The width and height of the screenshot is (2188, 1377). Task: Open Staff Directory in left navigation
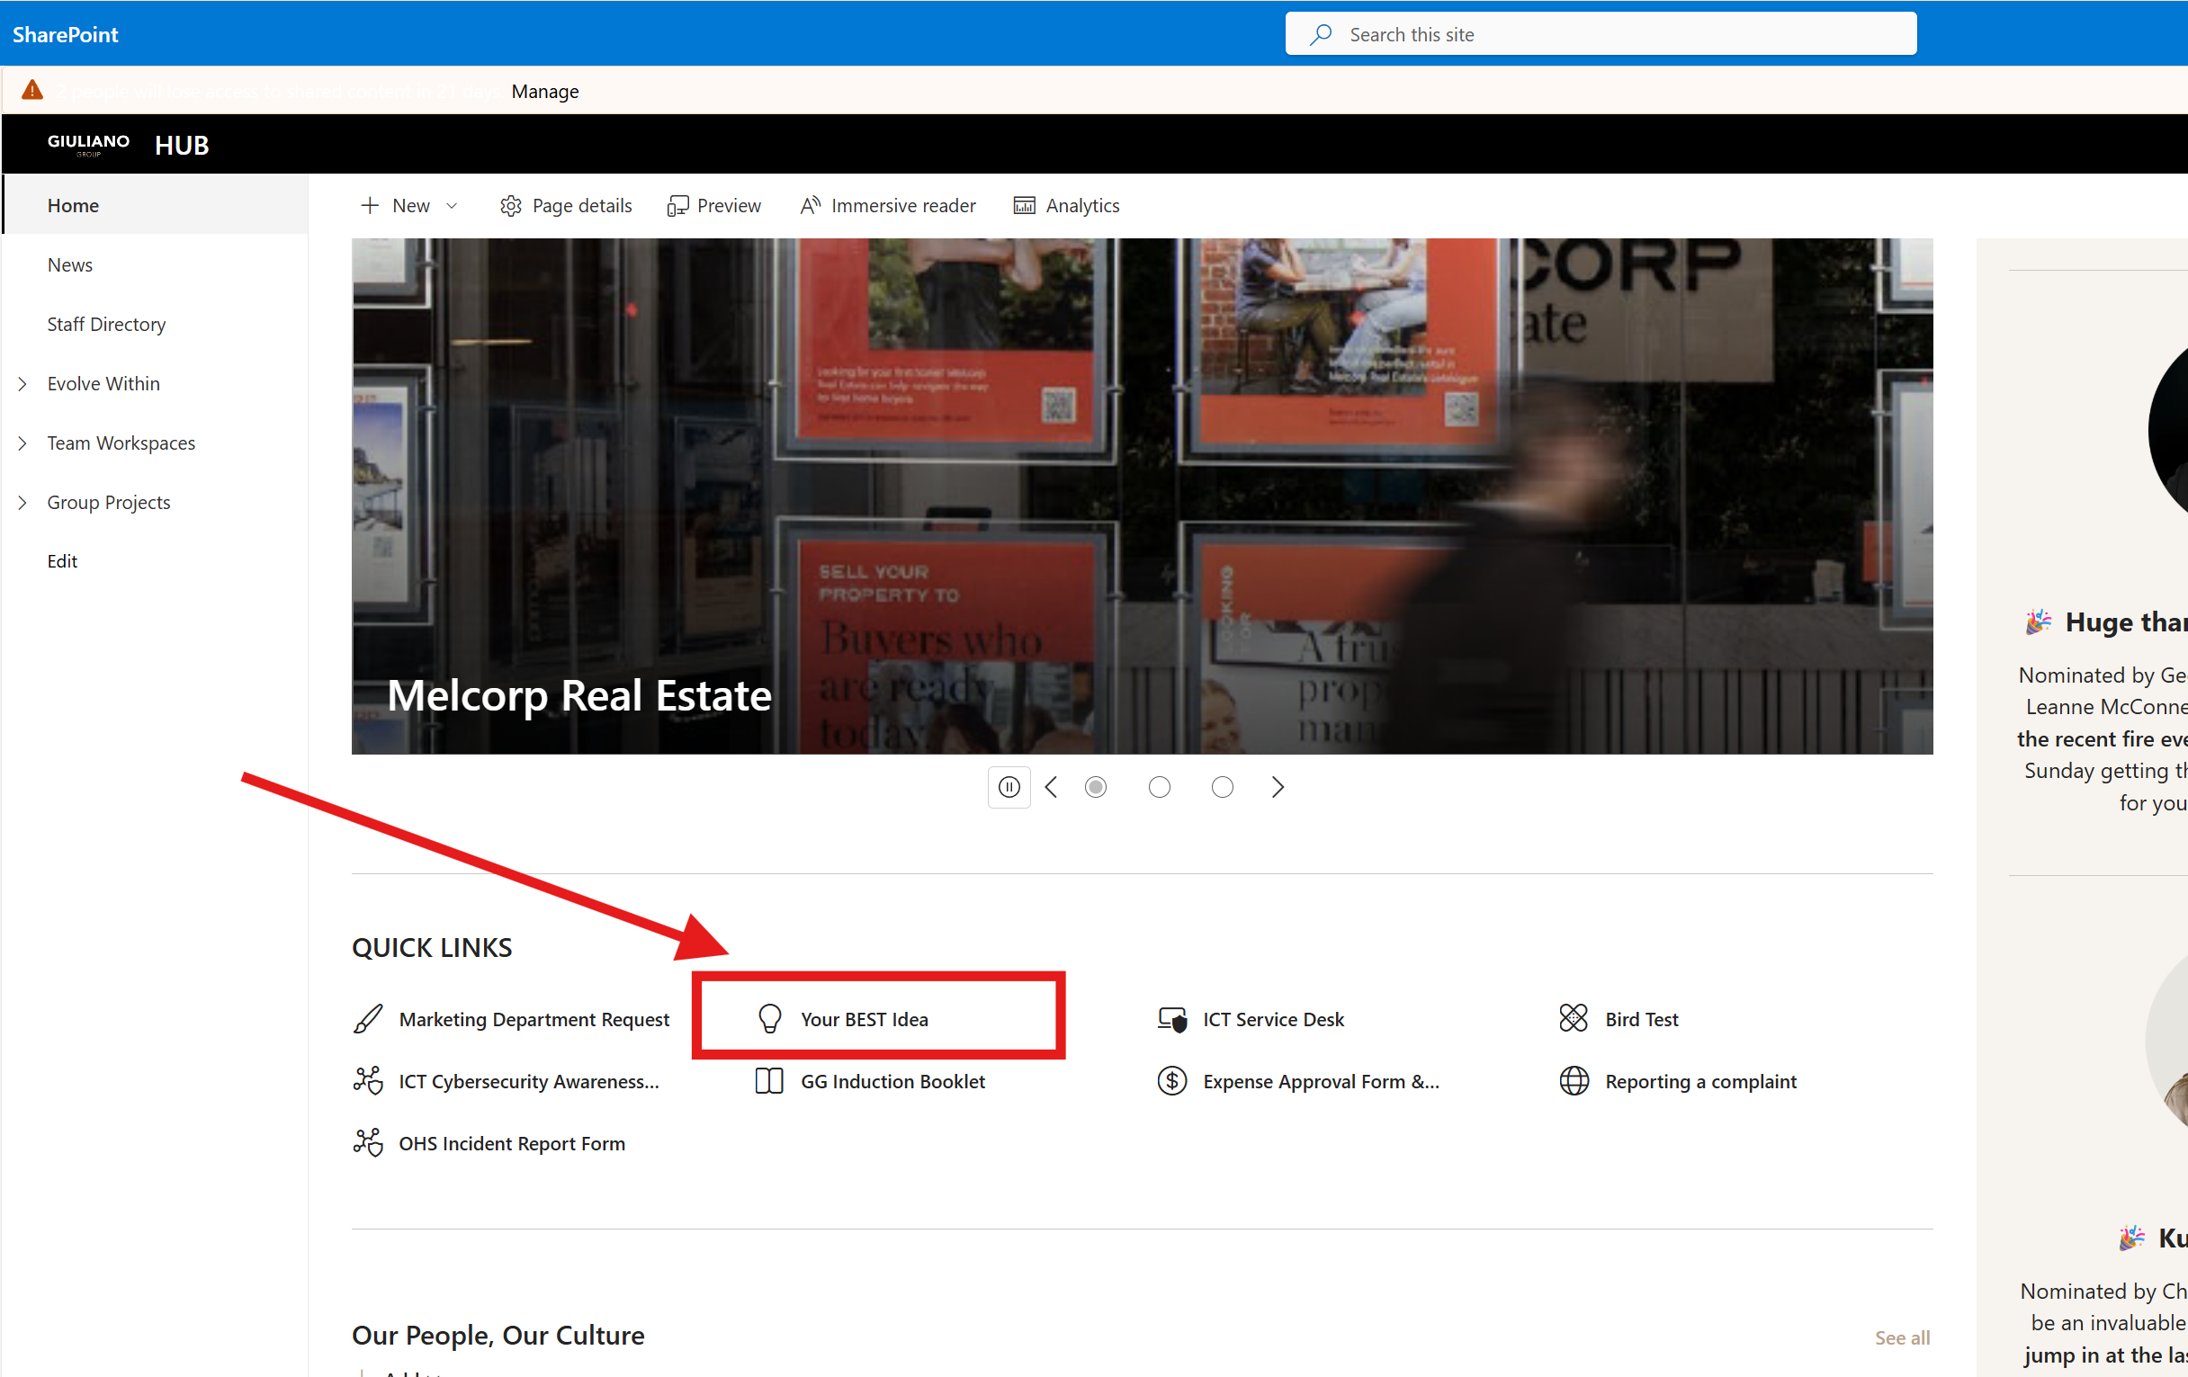coord(106,325)
